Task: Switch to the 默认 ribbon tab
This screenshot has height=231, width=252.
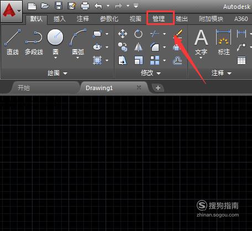Action: tap(36, 19)
